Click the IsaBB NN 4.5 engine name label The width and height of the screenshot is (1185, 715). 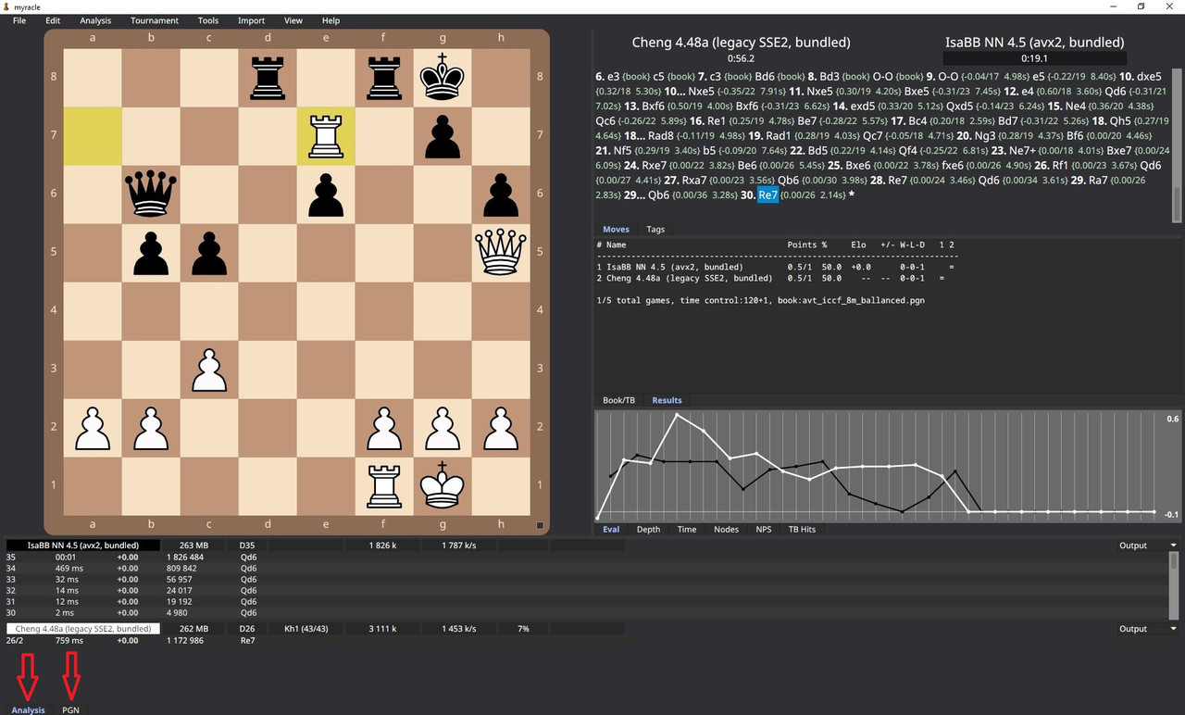[x=83, y=546]
